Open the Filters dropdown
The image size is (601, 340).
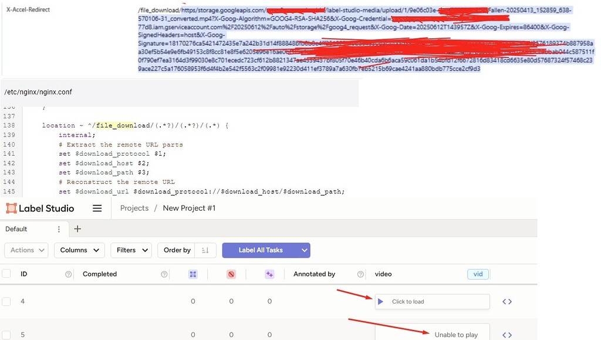[130, 250]
